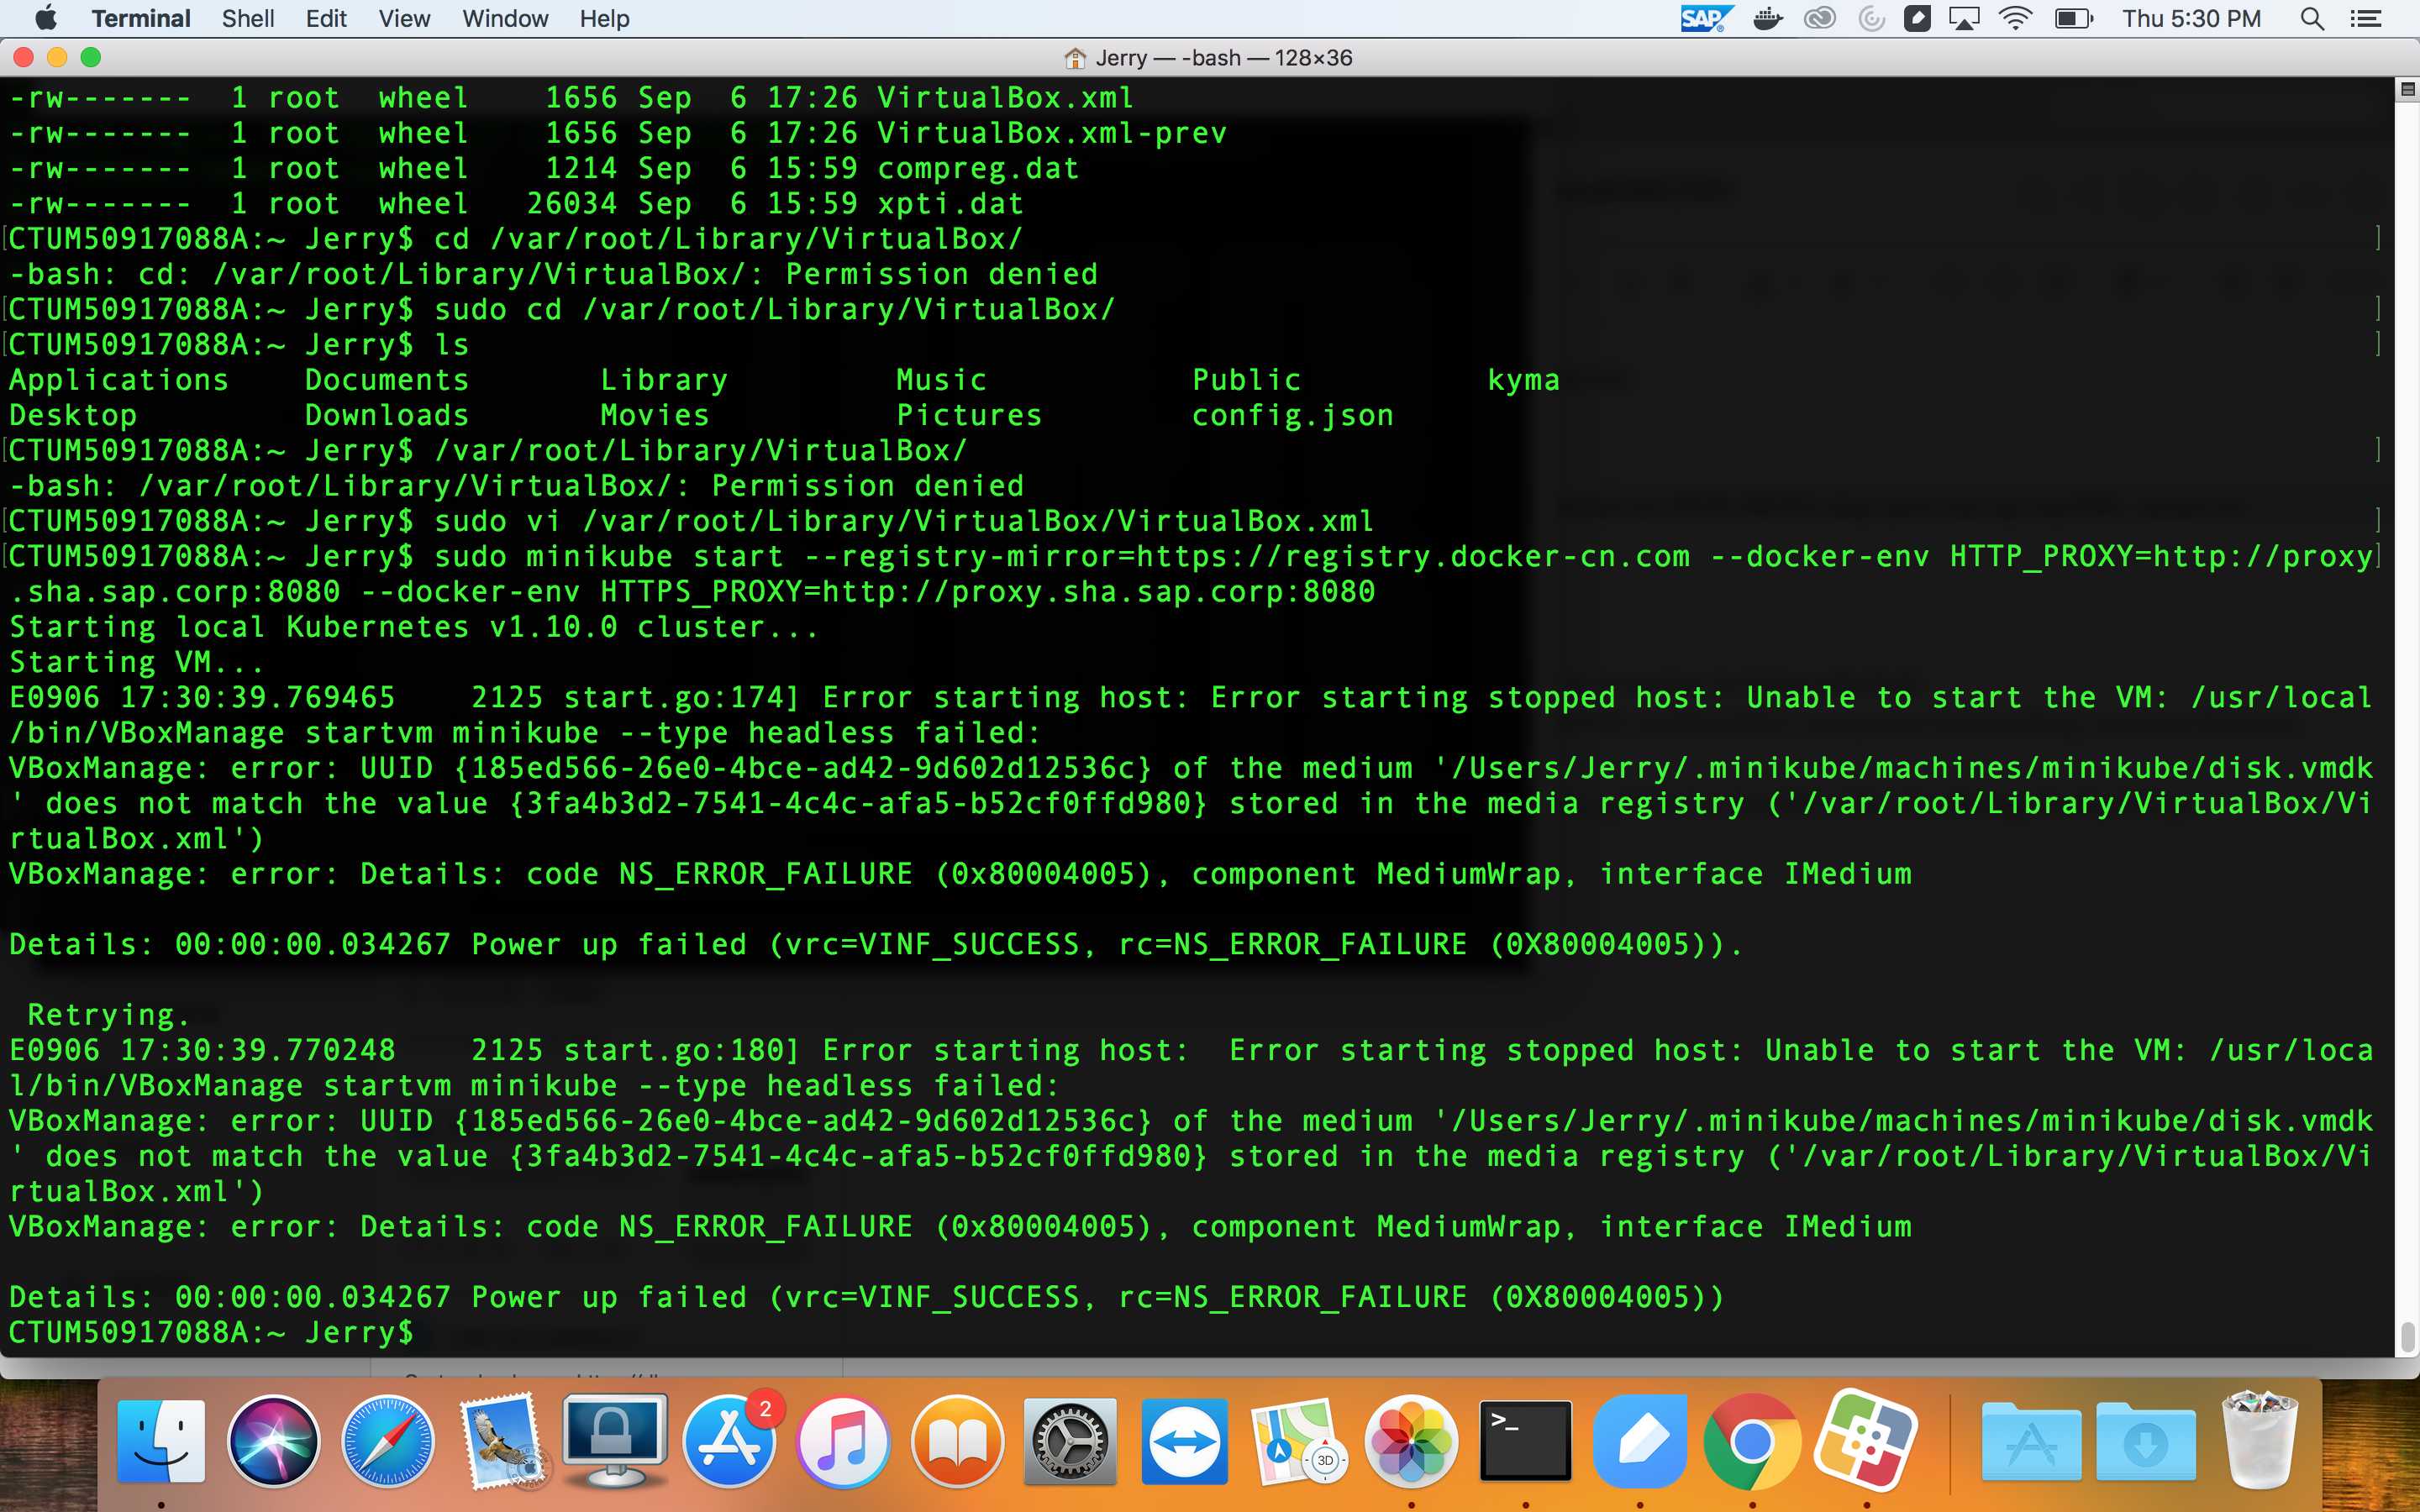Open Notification Center list icon

[x=2366, y=18]
